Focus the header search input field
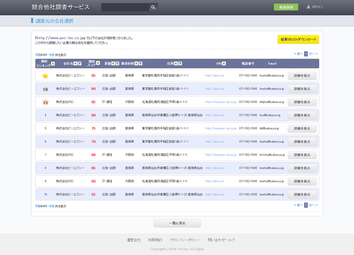This screenshot has height=255, width=354. point(125,7)
